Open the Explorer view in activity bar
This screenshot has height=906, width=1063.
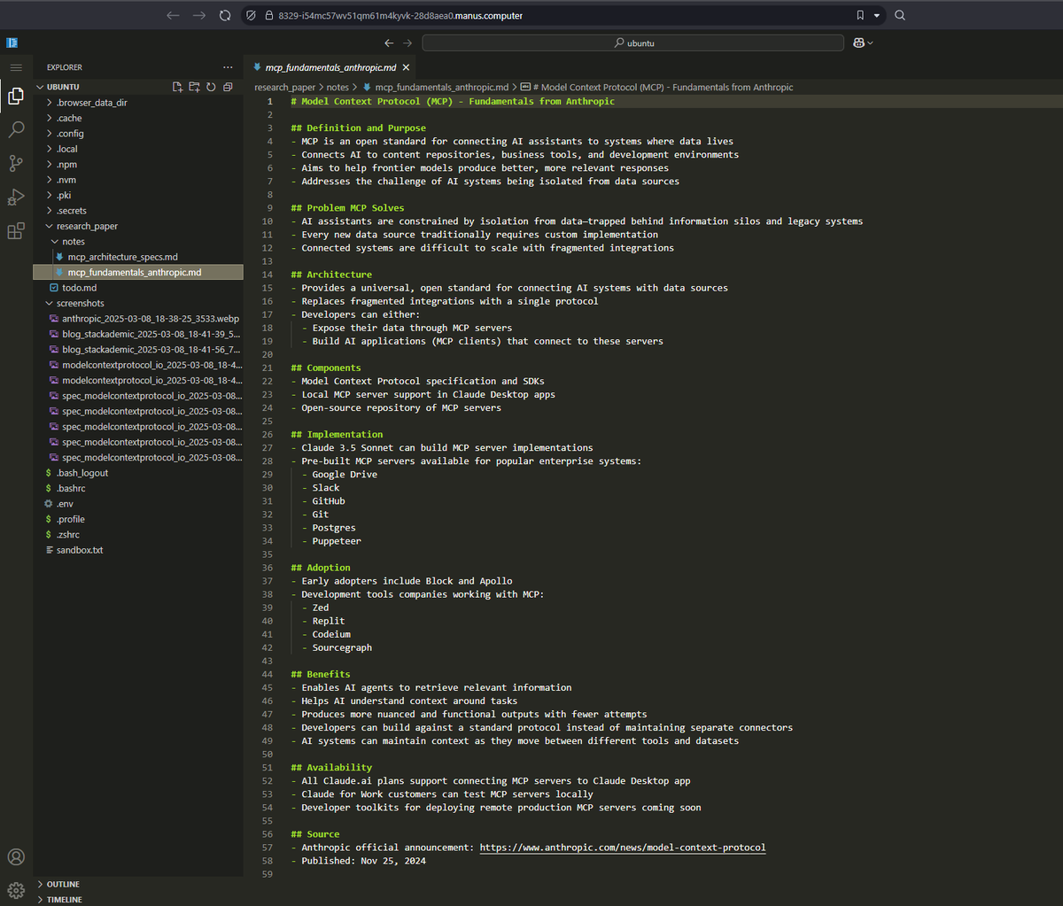click(x=16, y=96)
